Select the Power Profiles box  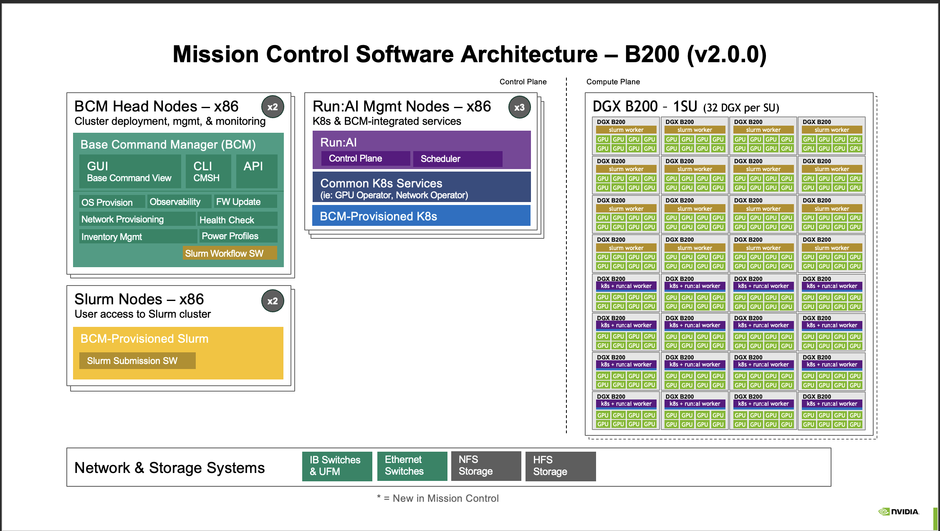click(238, 236)
